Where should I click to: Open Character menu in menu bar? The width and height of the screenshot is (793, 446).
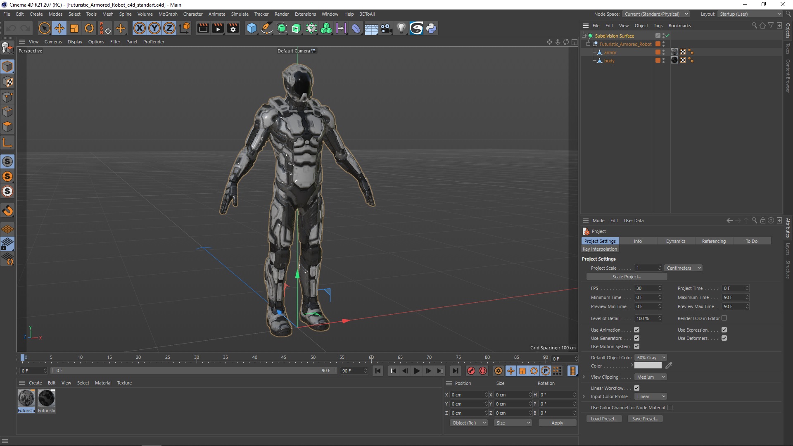click(193, 14)
